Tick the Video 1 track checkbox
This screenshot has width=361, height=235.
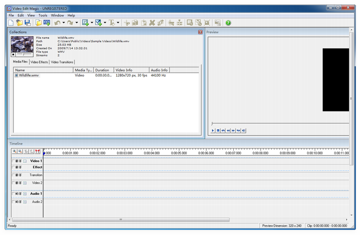click(13, 161)
